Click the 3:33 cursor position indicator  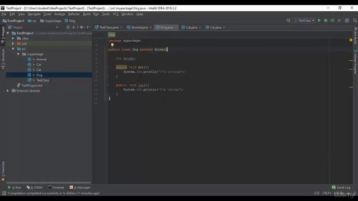[317, 193]
